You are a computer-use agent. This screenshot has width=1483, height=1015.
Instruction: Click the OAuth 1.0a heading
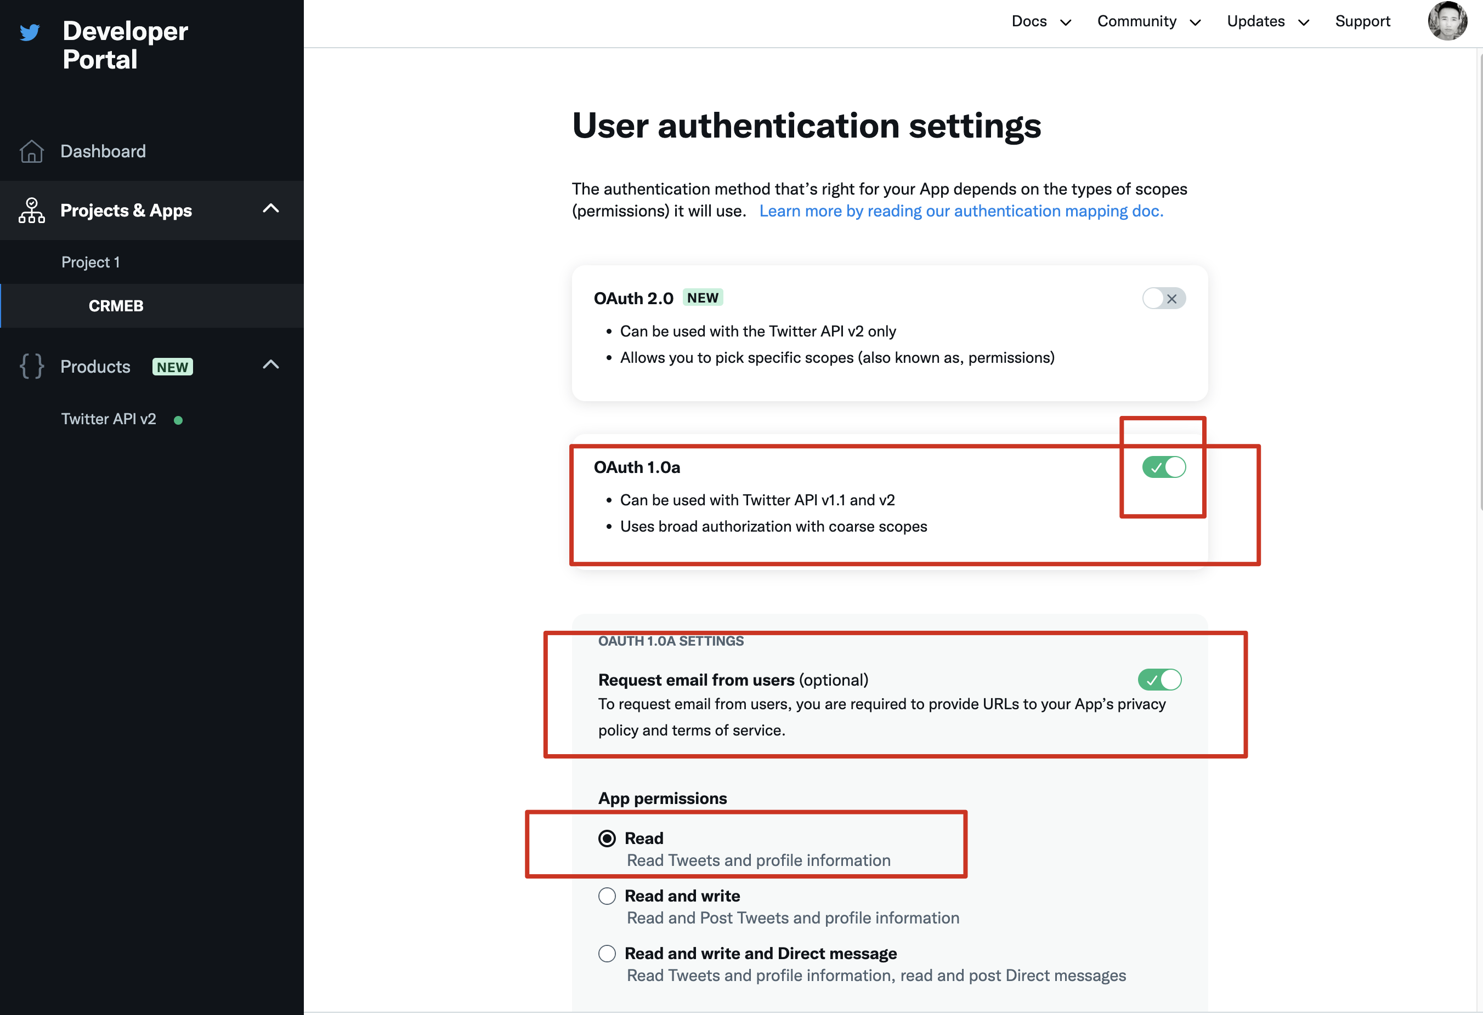coord(636,467)
